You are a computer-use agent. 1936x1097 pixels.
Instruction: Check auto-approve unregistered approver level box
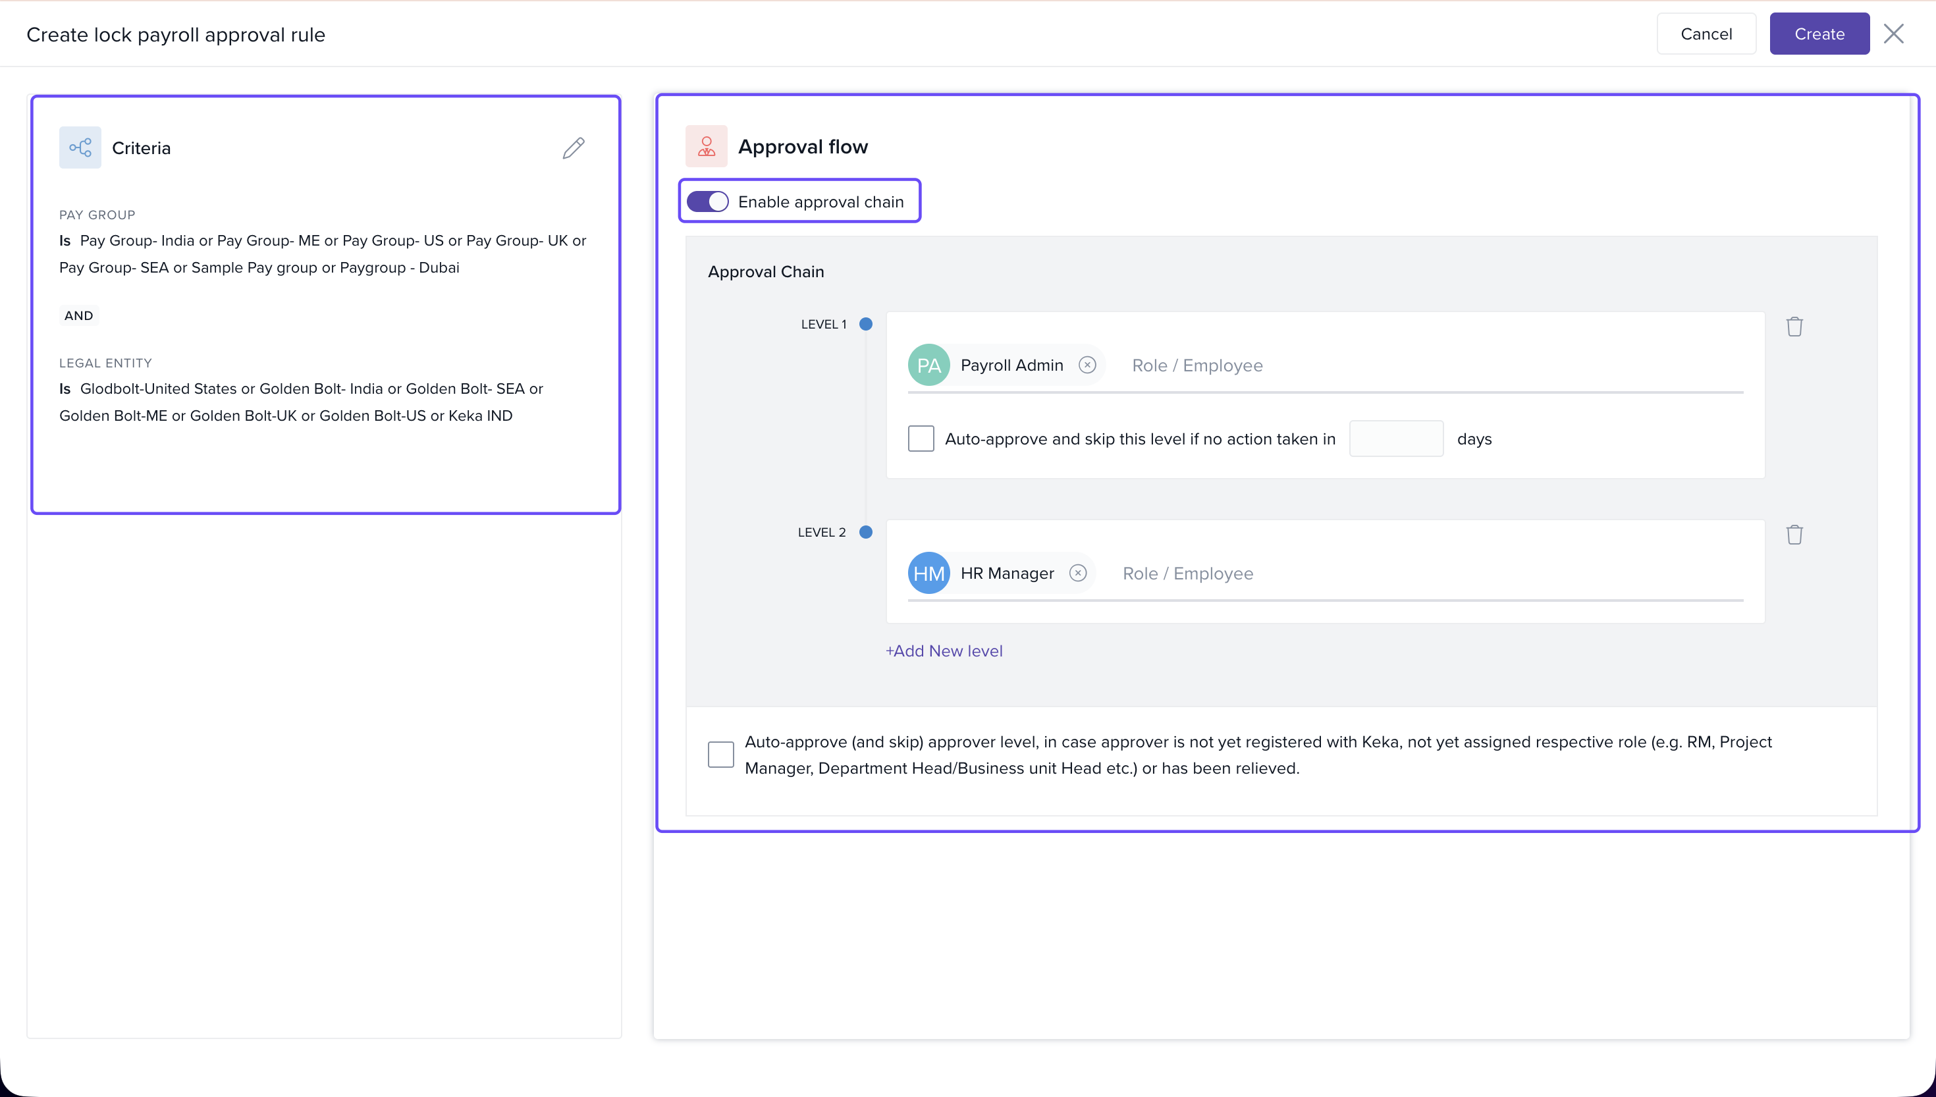point(721,754)
